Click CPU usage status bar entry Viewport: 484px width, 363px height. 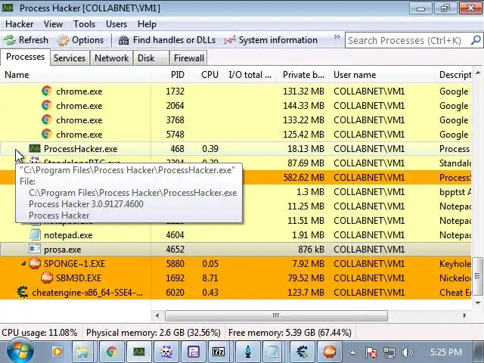tap(39, 333)
